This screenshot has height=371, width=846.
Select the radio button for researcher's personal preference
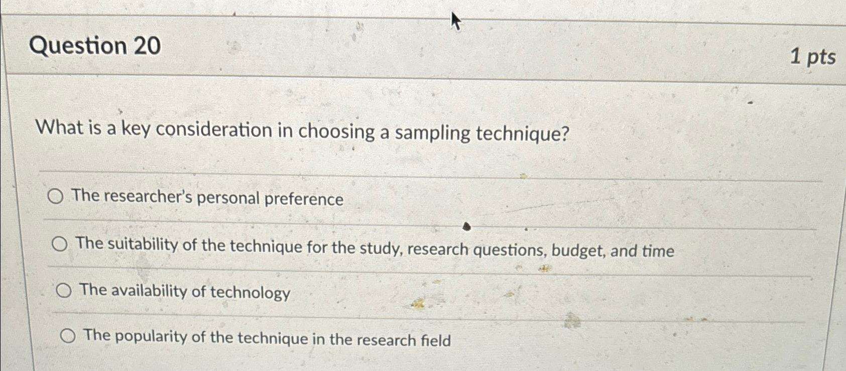coord(55,197)
